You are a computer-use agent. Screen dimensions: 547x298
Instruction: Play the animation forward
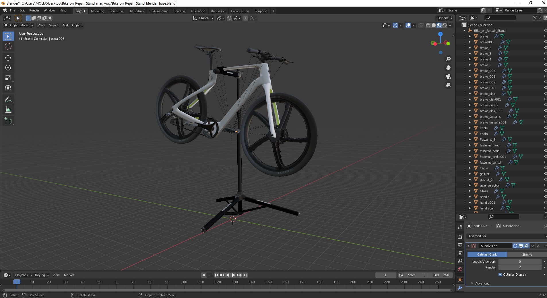[x=234, y=275]
